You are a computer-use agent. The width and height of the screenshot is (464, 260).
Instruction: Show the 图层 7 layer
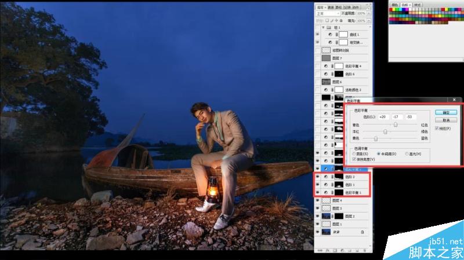pyautogui.click(x=318, y=58)
